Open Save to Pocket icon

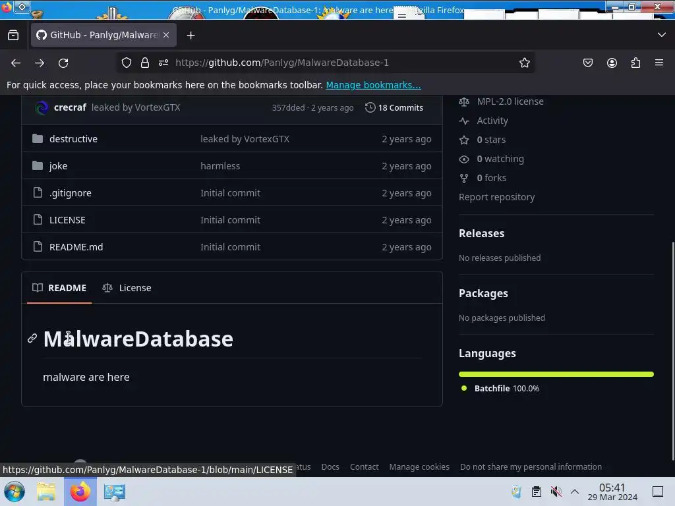pos(587,63)
